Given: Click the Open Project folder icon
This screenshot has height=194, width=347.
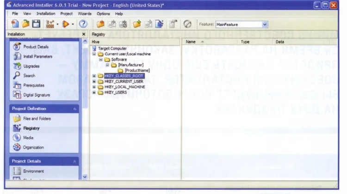Looking at the screenshot, I should [25, 24].
